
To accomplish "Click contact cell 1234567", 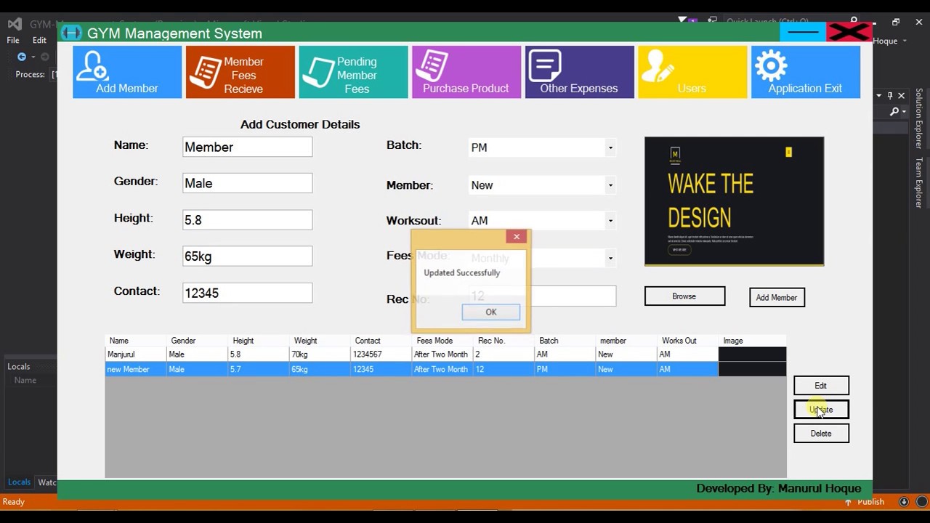I will click(x=381, y=354).
